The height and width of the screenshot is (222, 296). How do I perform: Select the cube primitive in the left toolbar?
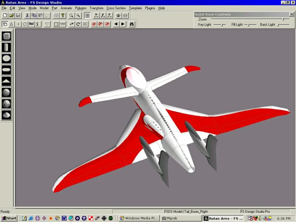6,36
